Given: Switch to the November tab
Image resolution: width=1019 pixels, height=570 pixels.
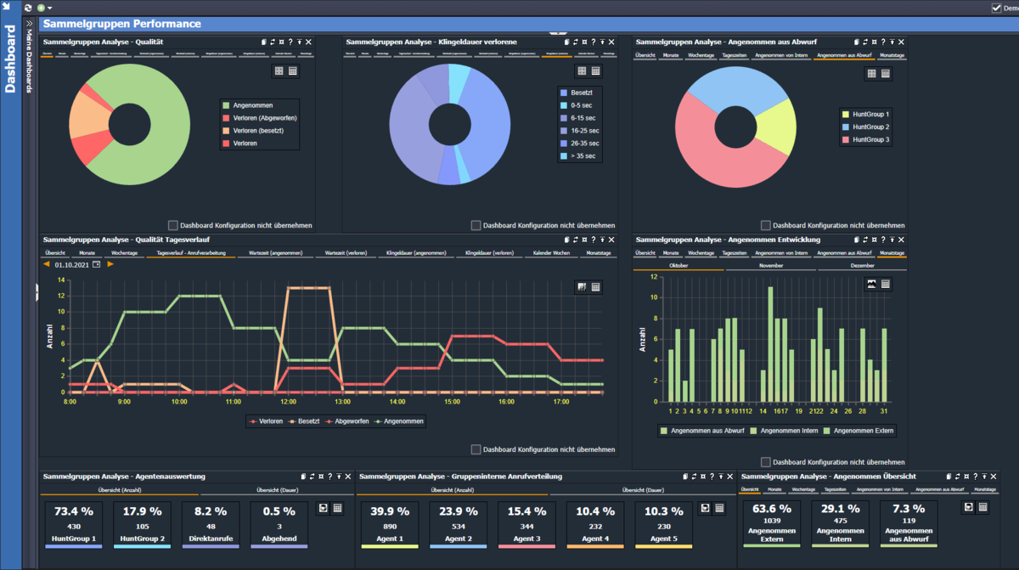Looking at the screenshot, I should click(x=769, y=265).
